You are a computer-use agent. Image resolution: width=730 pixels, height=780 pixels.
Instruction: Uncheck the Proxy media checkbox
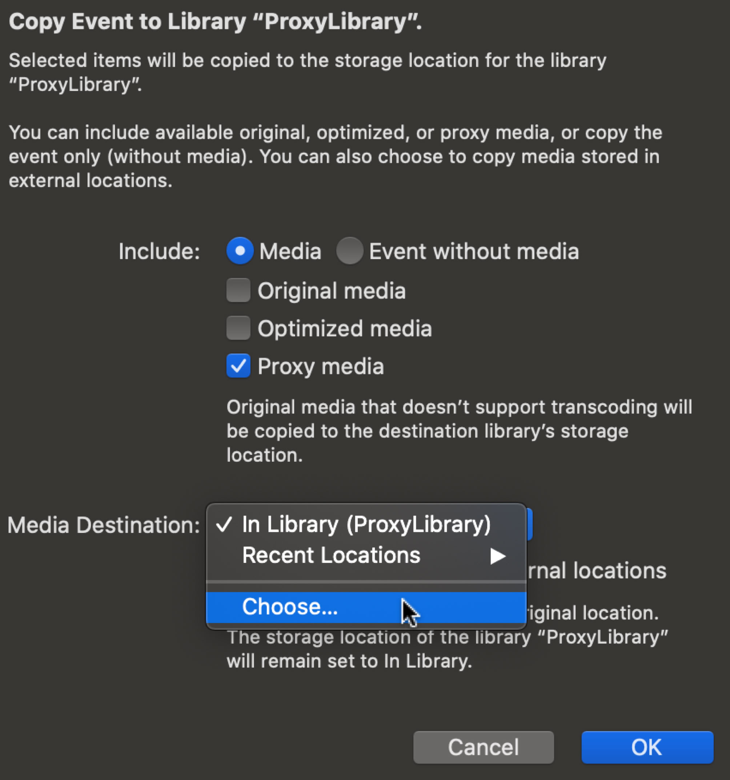click(238, 366)
